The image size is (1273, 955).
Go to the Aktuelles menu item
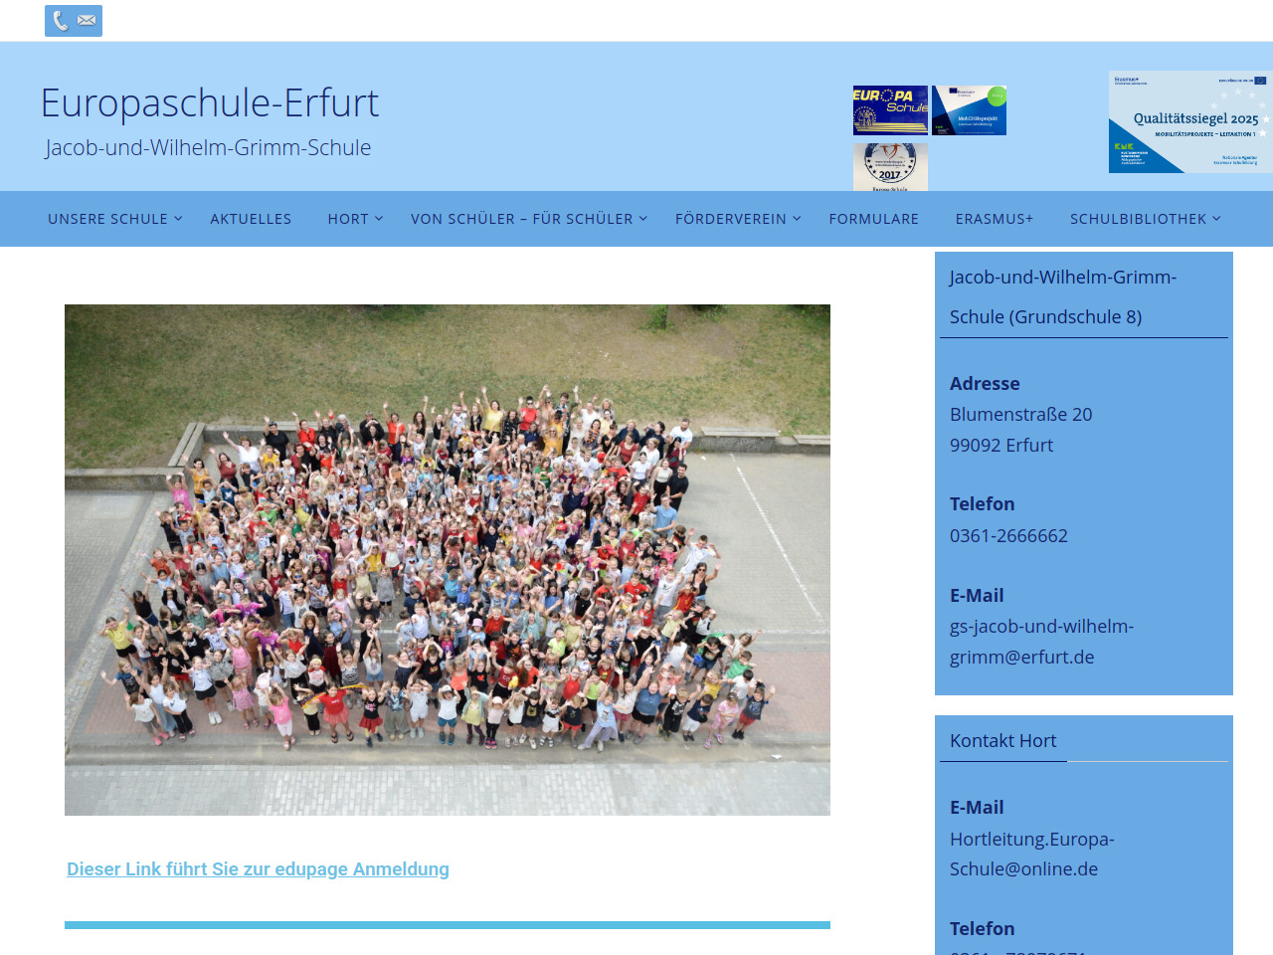point(251,219)
